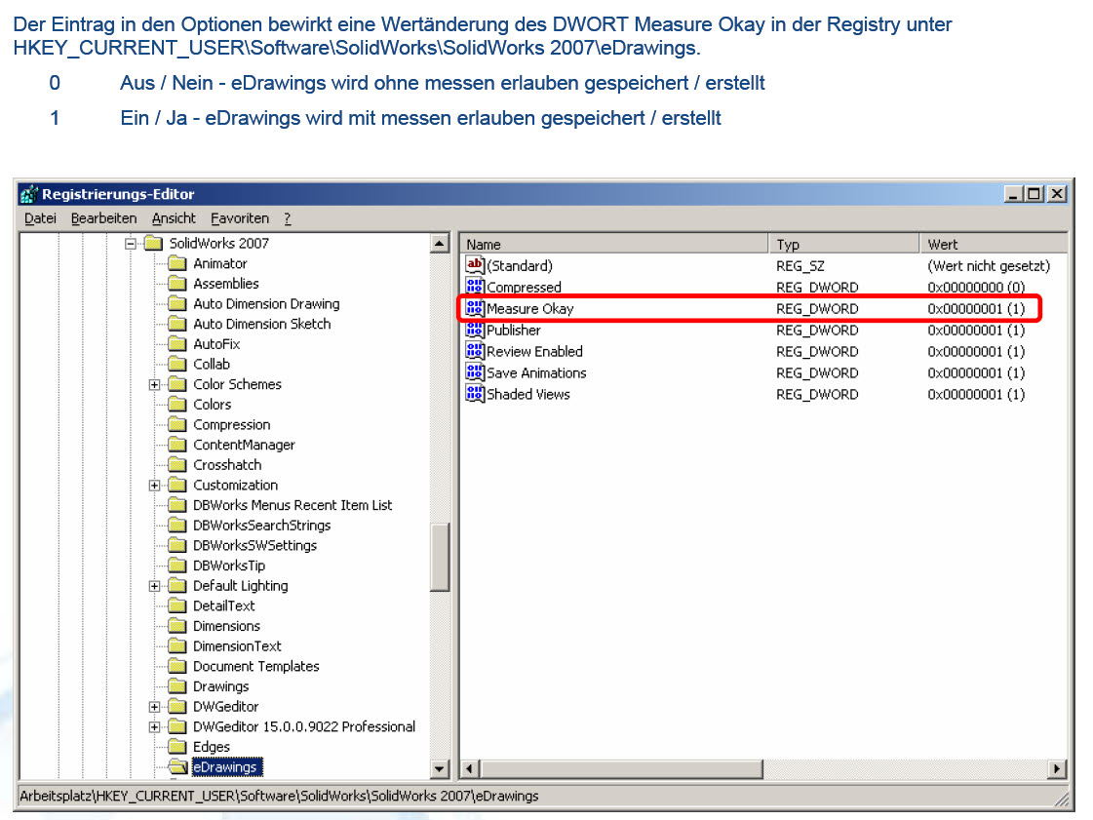Image resolution: width=1093 pixels, height=820 pixels.
Task: Click the Registrierungs-Editor title bar icon
Action: coord(28,194)
